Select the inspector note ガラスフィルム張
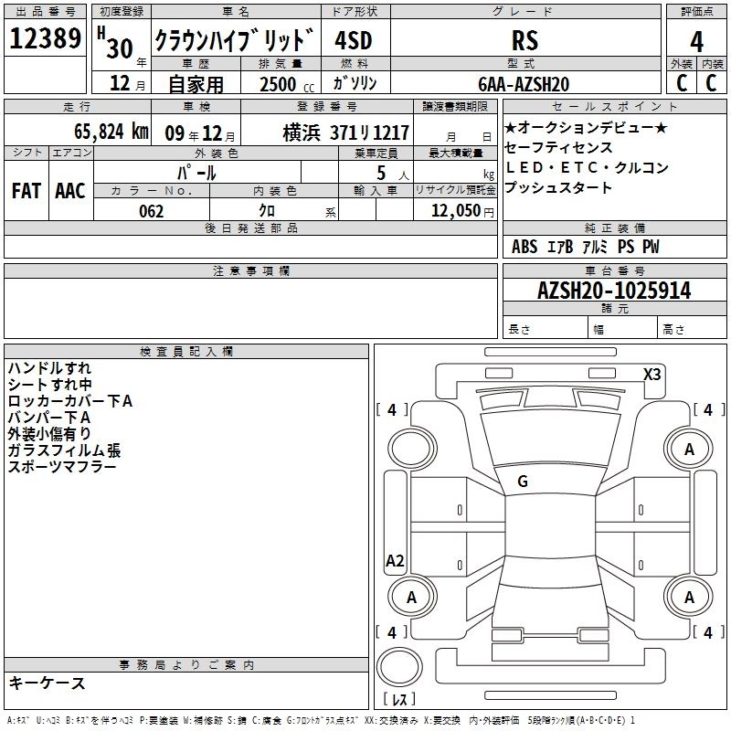Image resolution: width=731 pixels, height=731 pixels. point(64,450)
